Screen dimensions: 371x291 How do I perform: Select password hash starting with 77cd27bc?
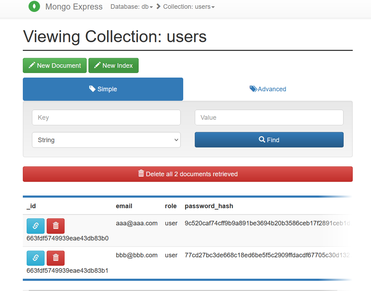click(x=268, y=255)
